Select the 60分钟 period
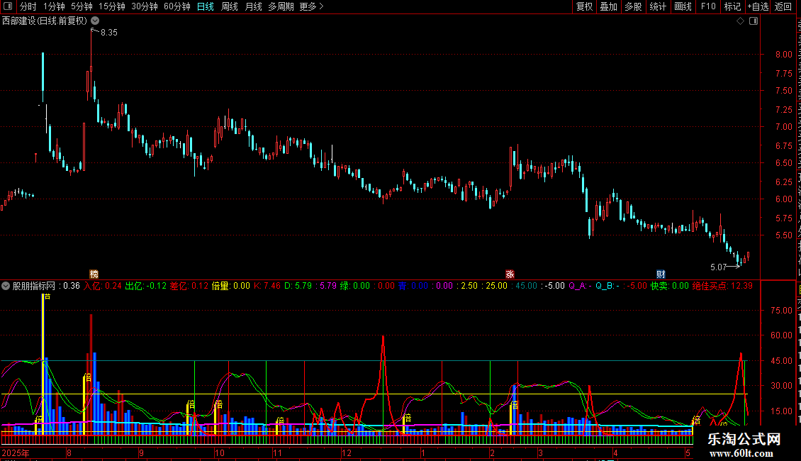The image size is (801, 461). [x=177, y=6]
